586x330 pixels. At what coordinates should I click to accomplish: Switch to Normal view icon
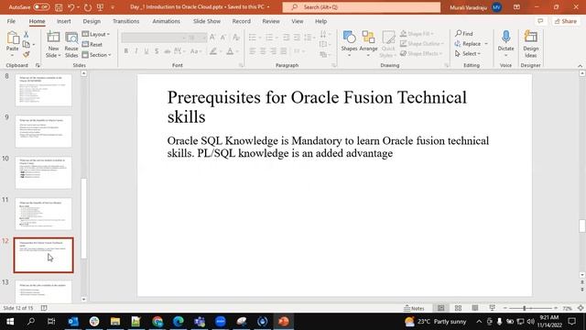coord(441,308)
